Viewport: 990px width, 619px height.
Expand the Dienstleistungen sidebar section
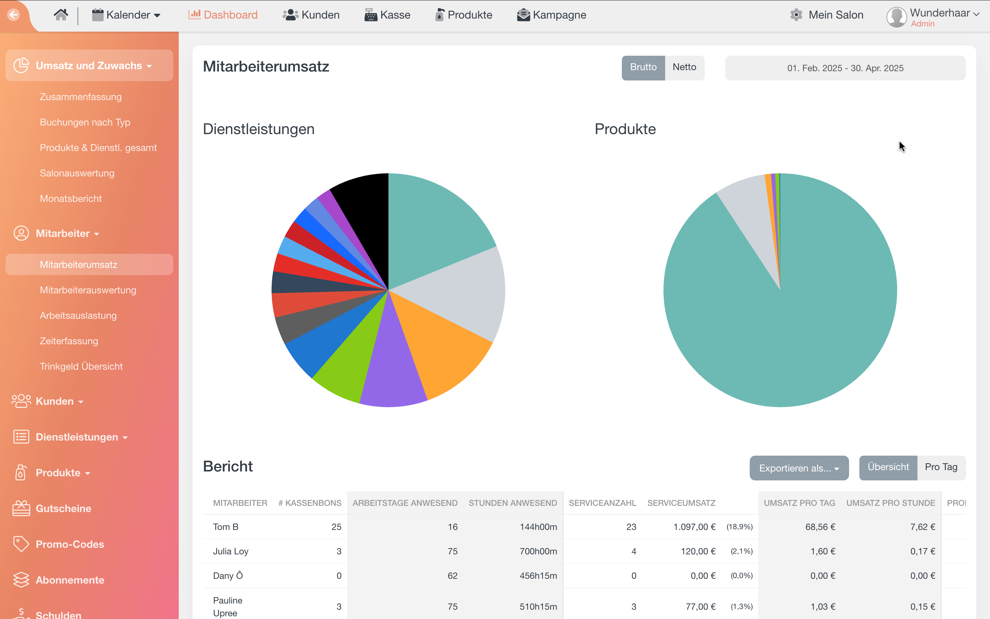click(77, 437)
